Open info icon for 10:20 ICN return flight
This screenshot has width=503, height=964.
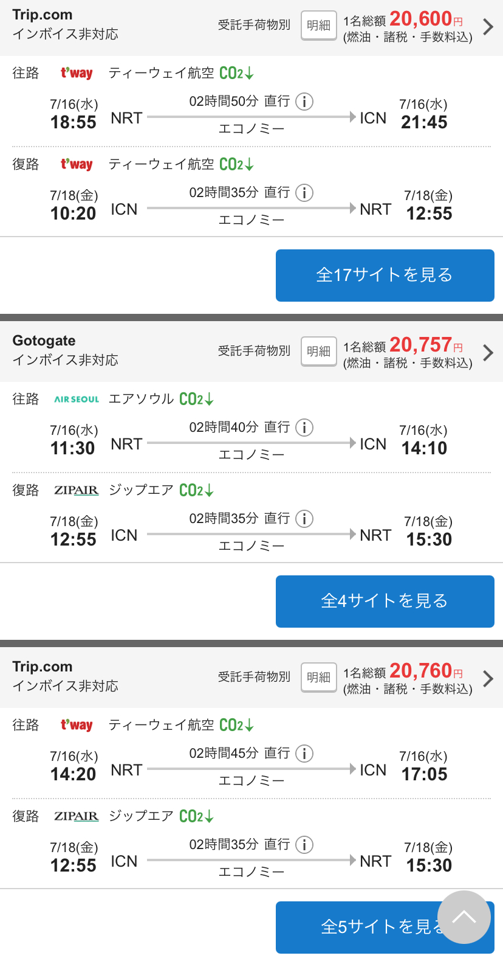[x=304, y=193]
